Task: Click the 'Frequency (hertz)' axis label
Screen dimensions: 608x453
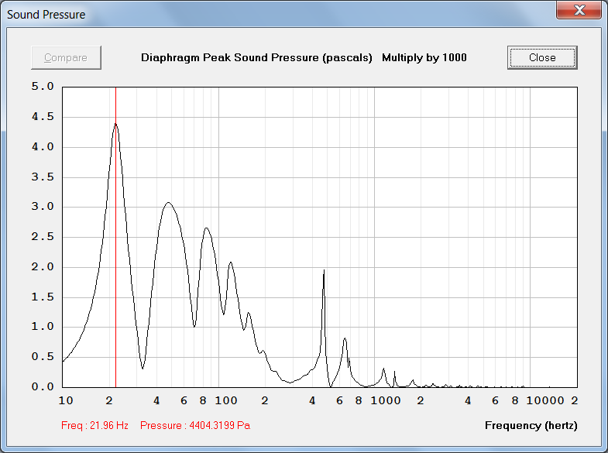Action: 531,425
